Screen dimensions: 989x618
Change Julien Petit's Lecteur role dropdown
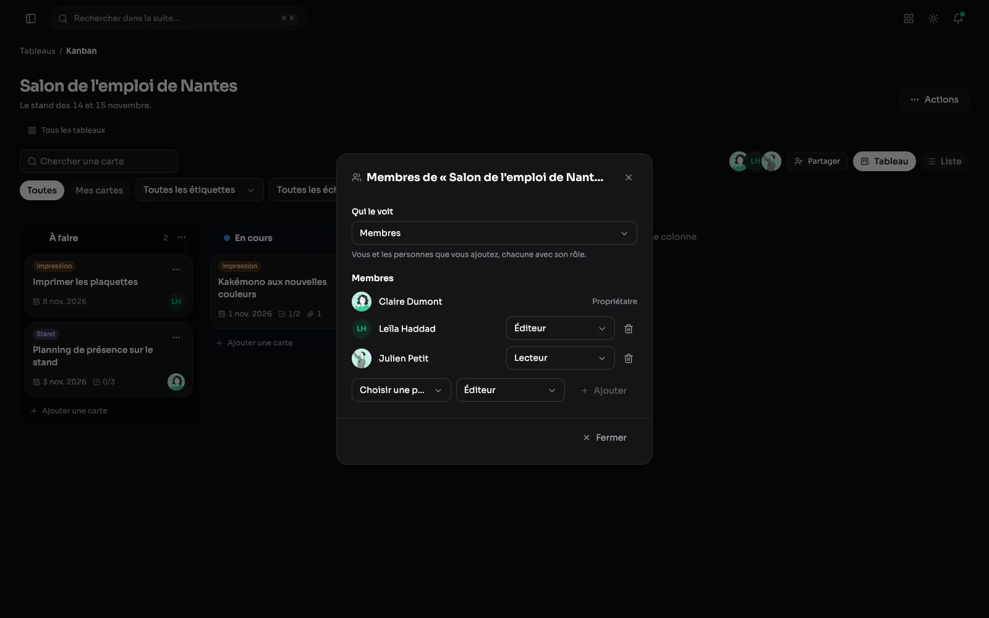coord(561,358)
